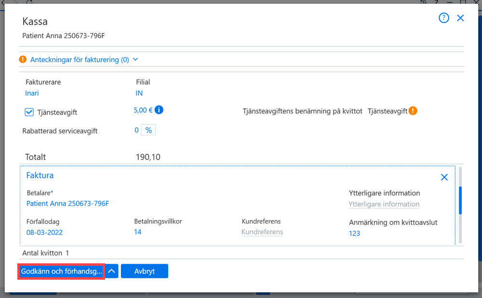This screenshot has width=482, height=298.
Task: Click the orange warning icon beside Anteckningar
Action: click(x=23, y=59)
